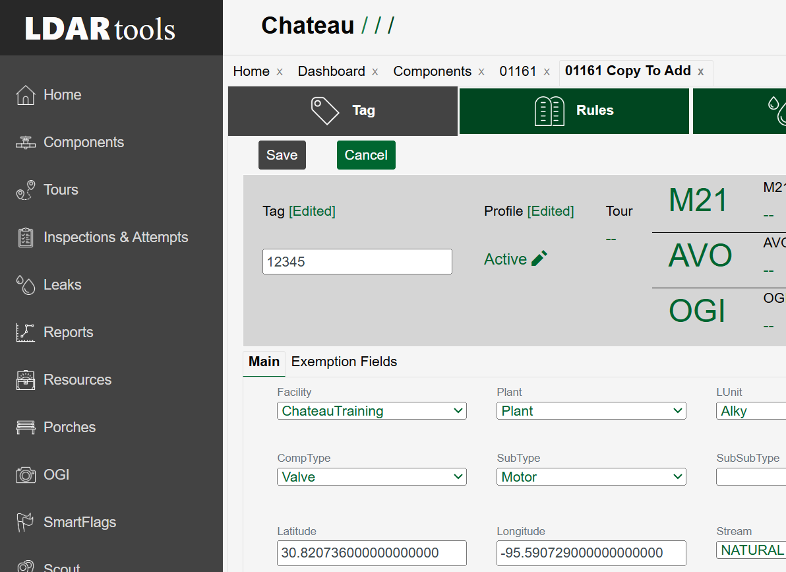
Task: Switch to the Exemption Fields tab
Action: click(344, 362)
